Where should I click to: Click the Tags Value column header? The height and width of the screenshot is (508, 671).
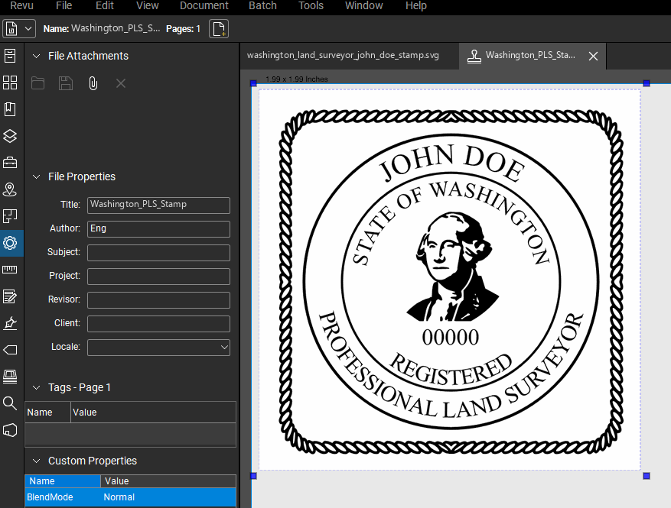pos(153,413)
